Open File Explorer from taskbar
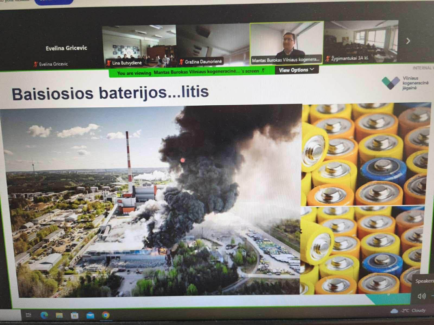Viewport: 434px width, 325px height. point(59,315)
